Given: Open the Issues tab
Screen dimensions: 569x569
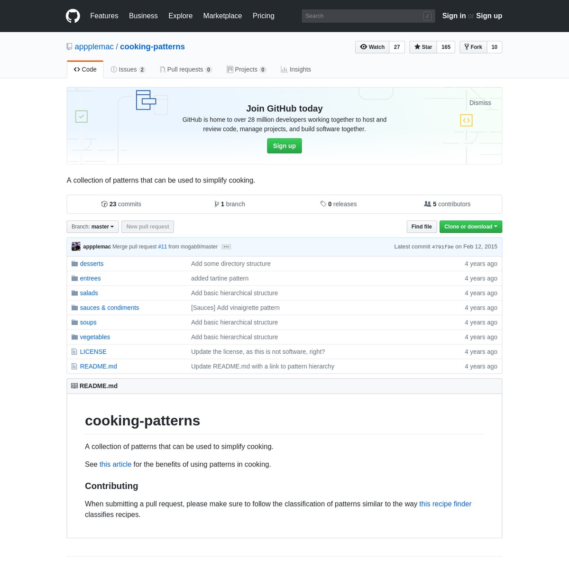Looking at the screenshot, I should 128,69.
